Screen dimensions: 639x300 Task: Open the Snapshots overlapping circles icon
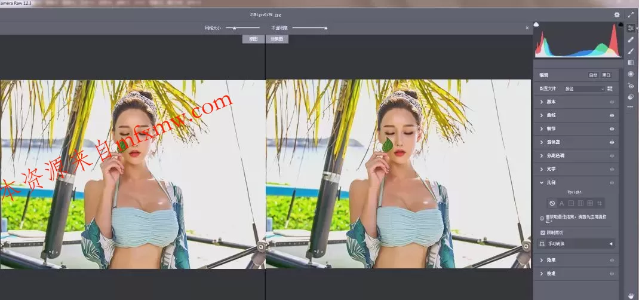pos(631,97)
